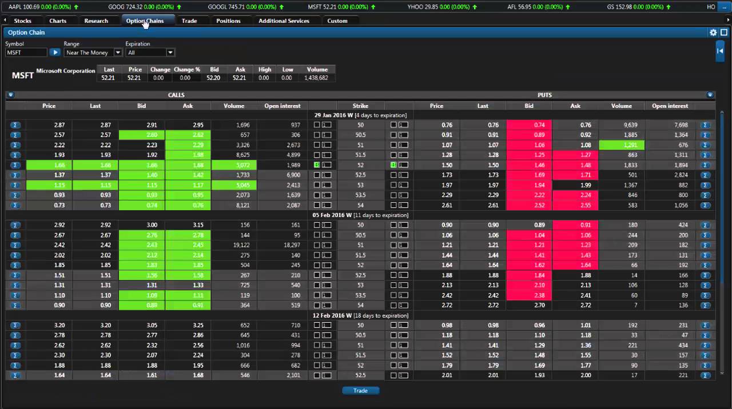Click sigma icon for 29 Jan 51.5 strike put
Viewport: 732px width, 409px height.
click(x=706, y=155)
